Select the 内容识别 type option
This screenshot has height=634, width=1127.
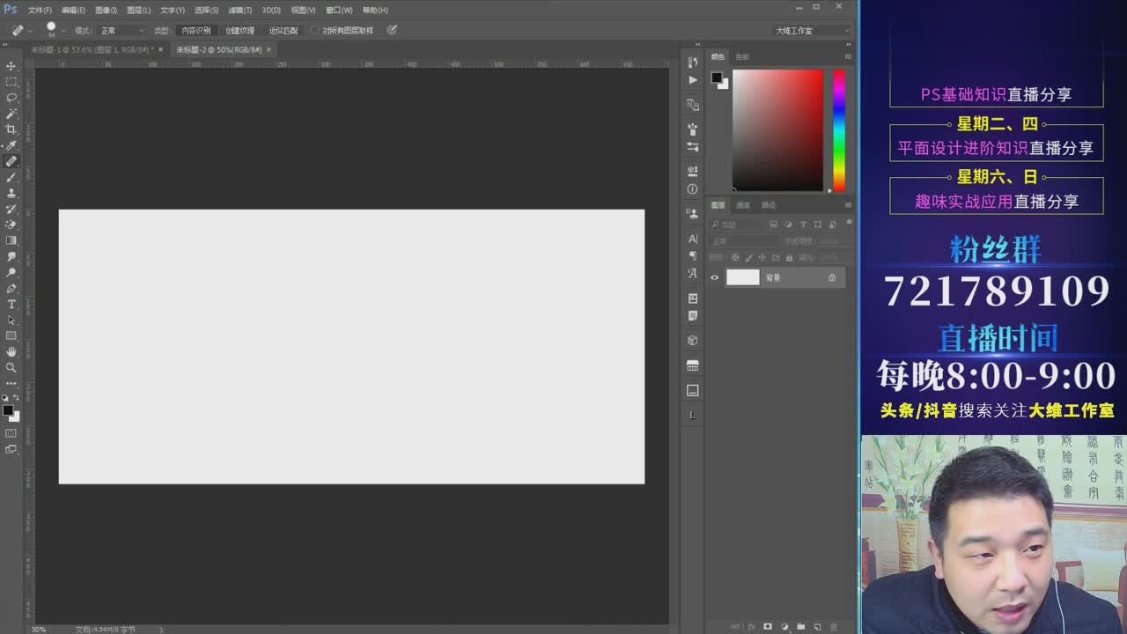click(x=195, y=30)
